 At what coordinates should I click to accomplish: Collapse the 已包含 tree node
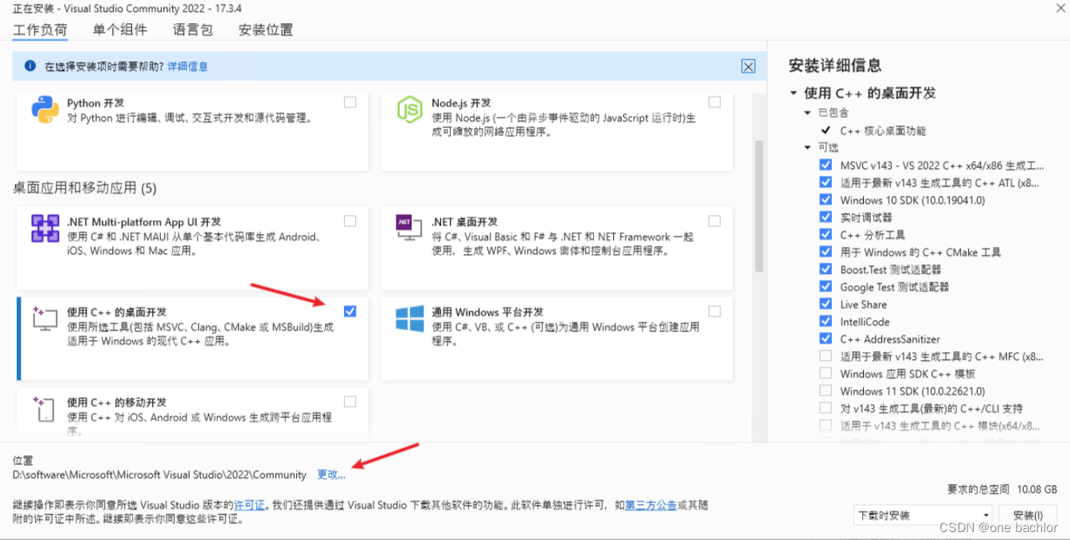[x=807, y=113]
